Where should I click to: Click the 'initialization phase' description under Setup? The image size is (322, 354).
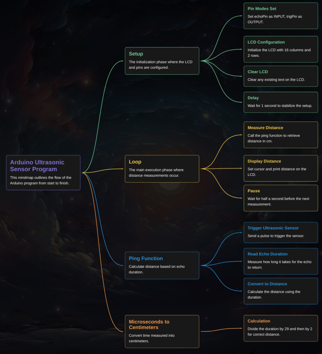(160, 65)
